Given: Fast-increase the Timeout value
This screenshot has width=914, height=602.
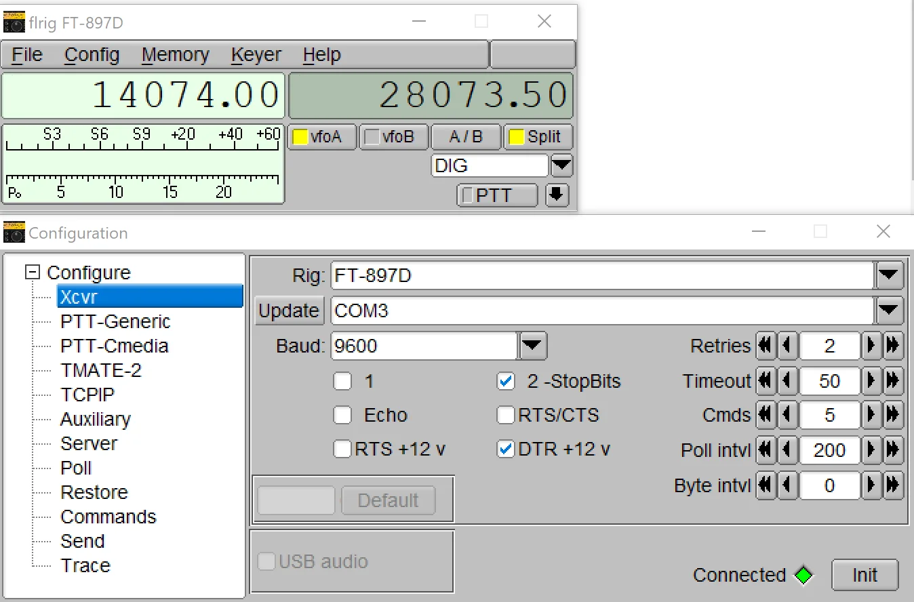Looking at the screenshot, I should (893, 381).
